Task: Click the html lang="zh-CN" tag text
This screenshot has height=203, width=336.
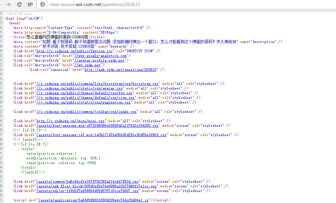Action: [24, 18]
